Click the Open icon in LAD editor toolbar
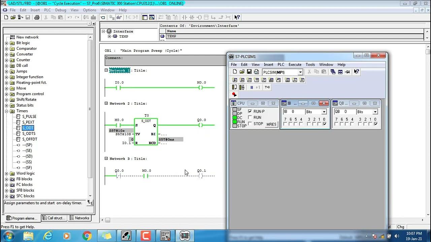Viewport: 431px width, 242px height. 13,17
